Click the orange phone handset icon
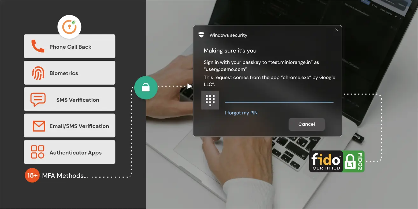Image resolution: width=418 pixels, height=209 pixels. click(38, 46)
